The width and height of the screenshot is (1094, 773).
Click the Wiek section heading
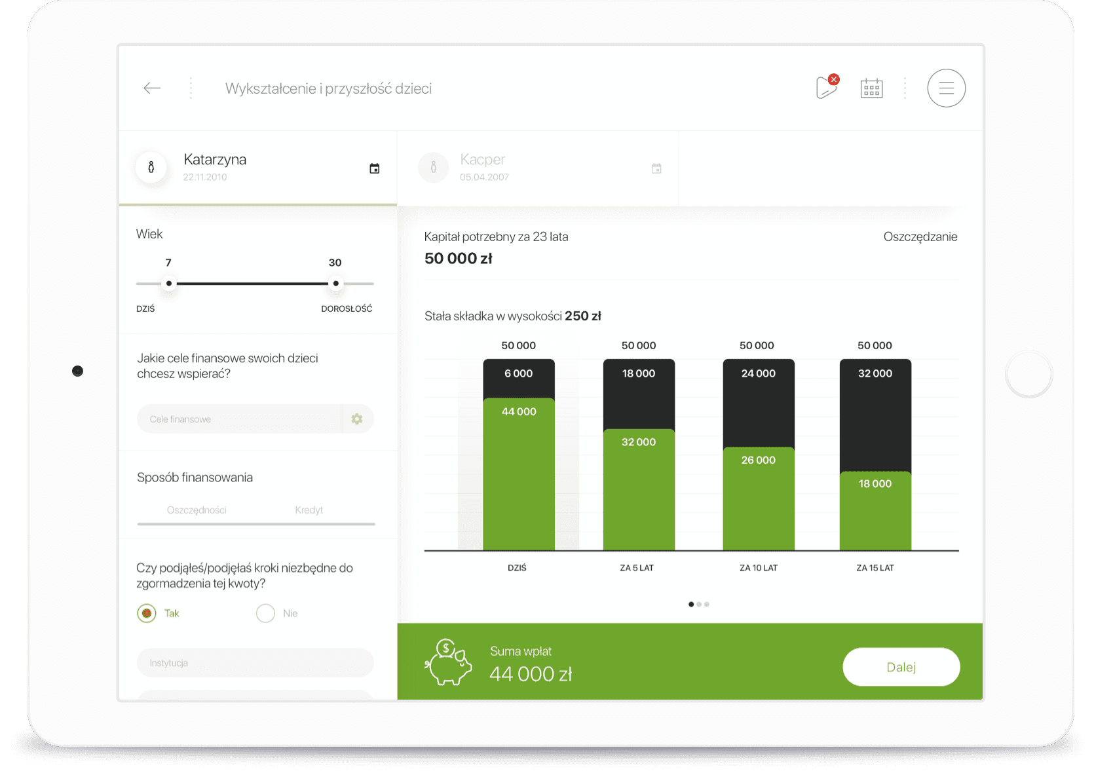(149, 234)
